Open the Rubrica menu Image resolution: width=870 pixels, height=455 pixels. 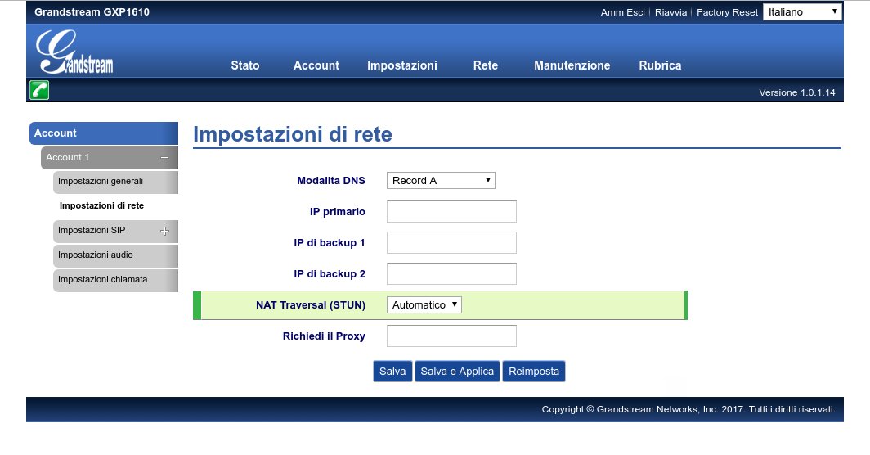pyautogui.click(x=661, y=65)
